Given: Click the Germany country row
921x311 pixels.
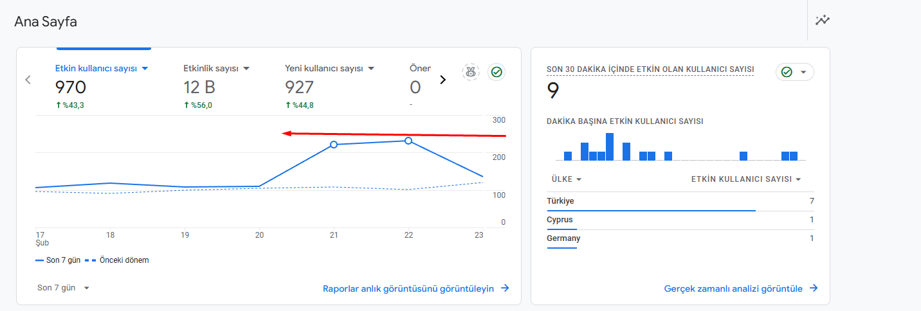Looking at the screenshot, I should [680, 238].
